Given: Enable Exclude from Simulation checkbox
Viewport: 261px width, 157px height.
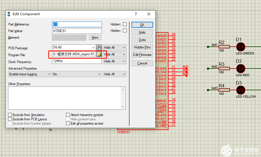Looking at the screenshot, I should [x=10, y=115].
